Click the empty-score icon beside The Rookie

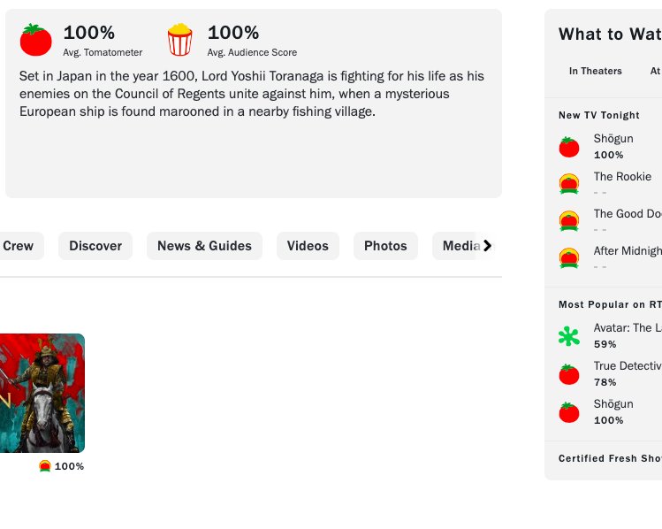(x=569, y=184)
